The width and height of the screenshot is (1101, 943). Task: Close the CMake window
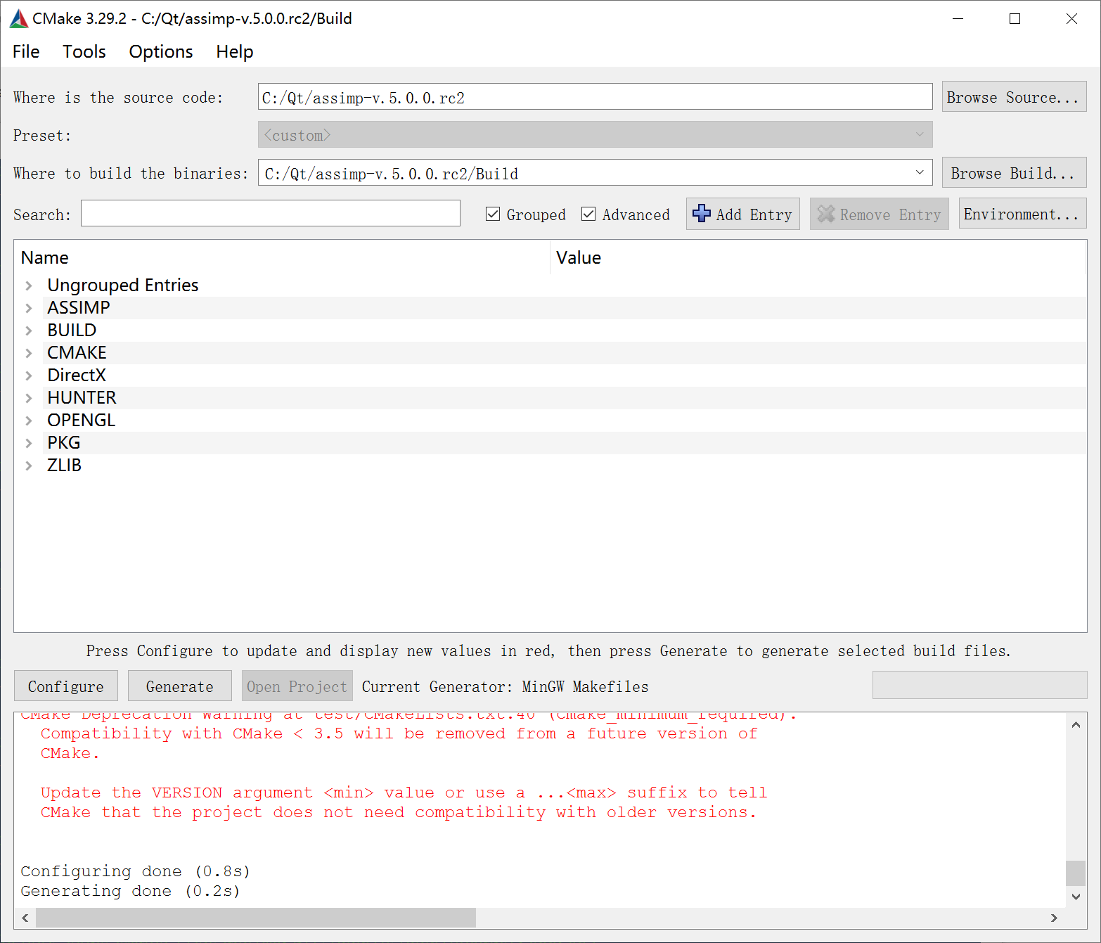point(1071,19)
